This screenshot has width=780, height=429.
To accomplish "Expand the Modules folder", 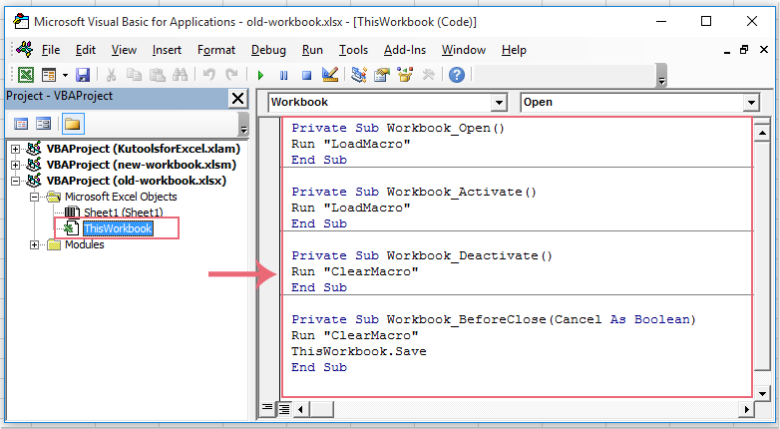I will pos(34,244).
